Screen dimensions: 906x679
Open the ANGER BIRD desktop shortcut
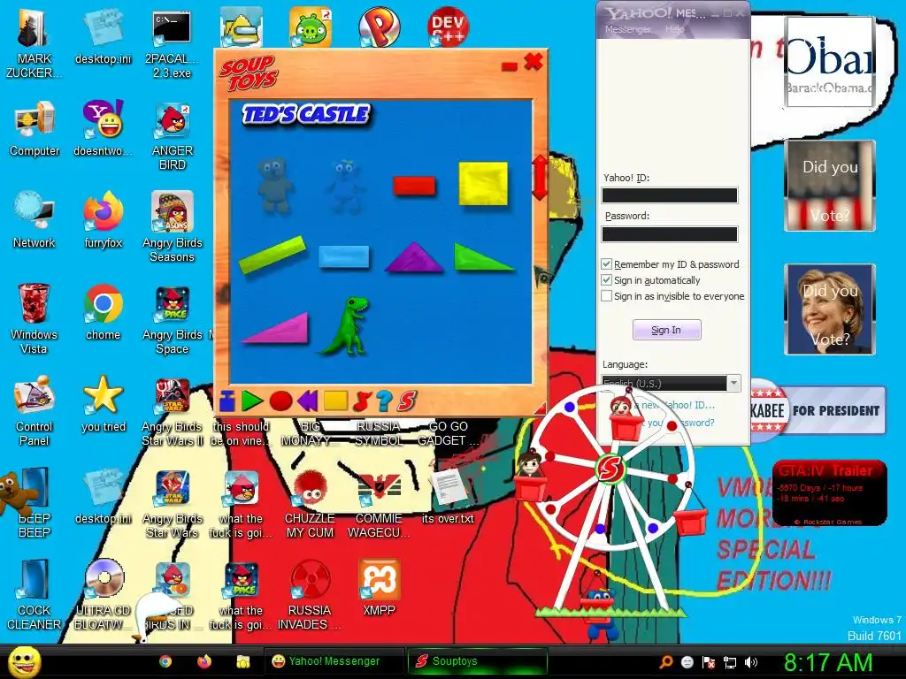coord(173,135)
